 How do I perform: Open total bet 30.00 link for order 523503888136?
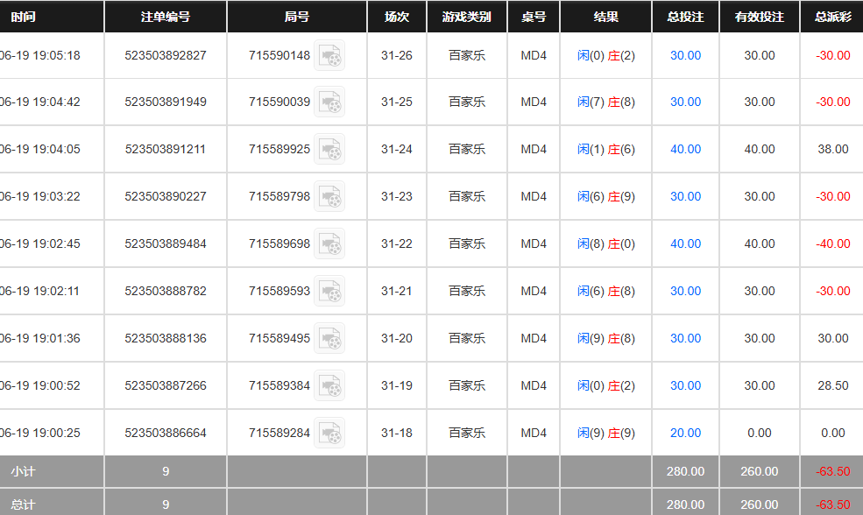pyautogui.click(x=685, y=338)
